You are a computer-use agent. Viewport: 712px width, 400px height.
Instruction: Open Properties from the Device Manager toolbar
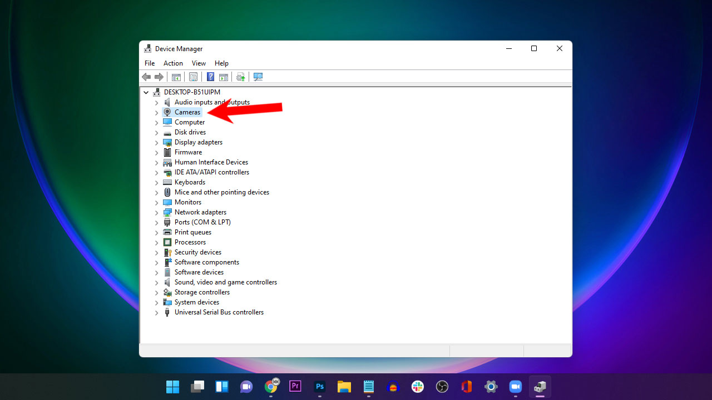[x=193, y=77]
